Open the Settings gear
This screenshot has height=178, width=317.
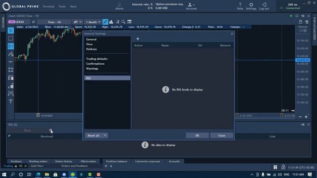pyautogui.click(x=251, y=6)
